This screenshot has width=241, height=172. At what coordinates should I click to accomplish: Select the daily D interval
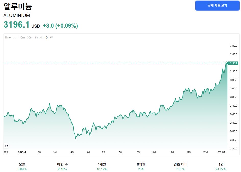(x=46, y=38)
